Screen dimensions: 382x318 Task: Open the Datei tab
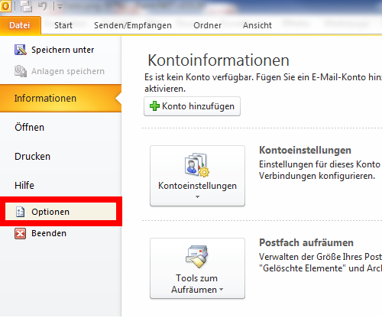point(20,25)
